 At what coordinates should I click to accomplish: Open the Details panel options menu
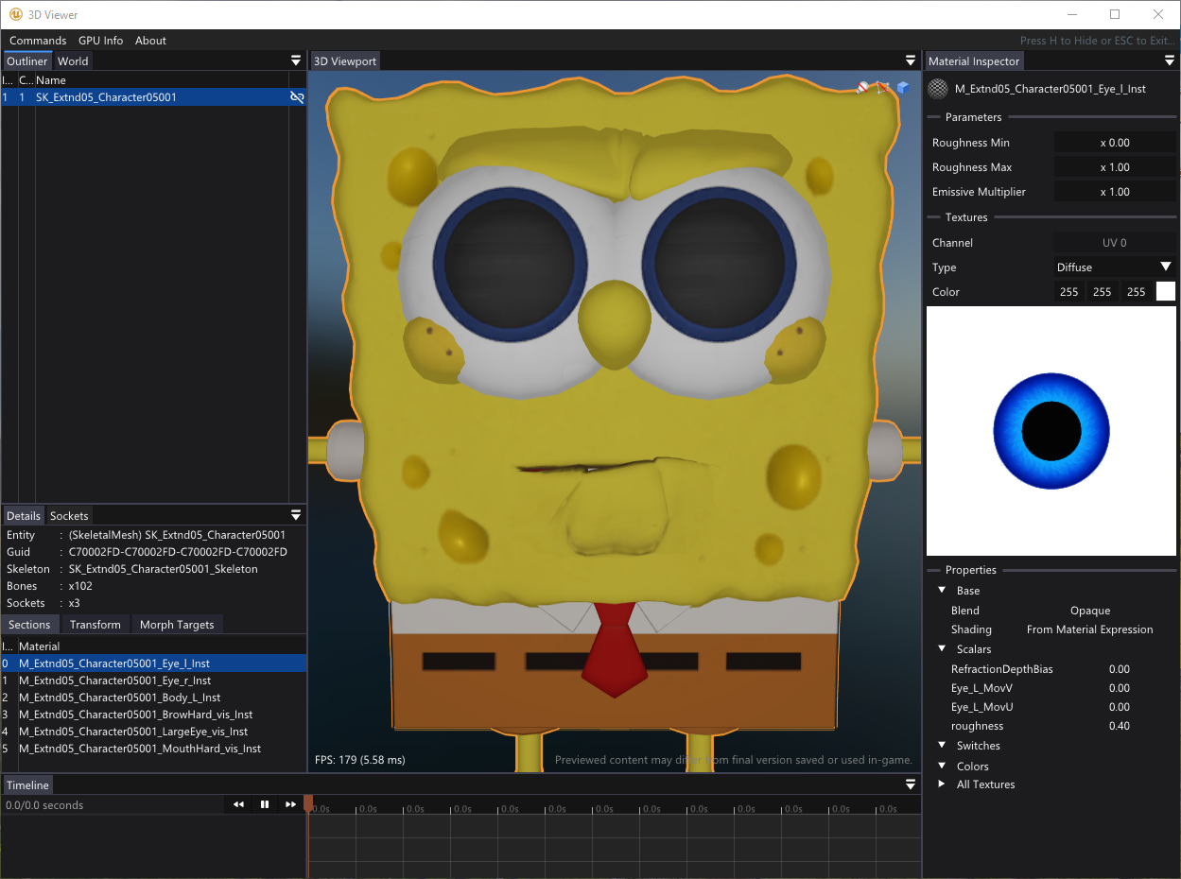pyautogui.click(x=296, y=515)
